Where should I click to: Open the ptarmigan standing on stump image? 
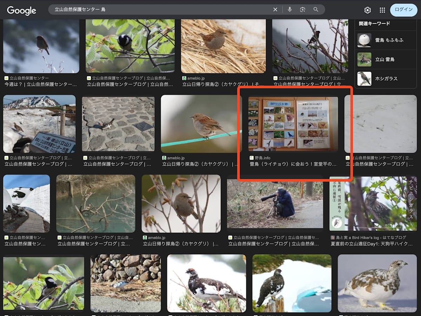(x=292, y=283)
